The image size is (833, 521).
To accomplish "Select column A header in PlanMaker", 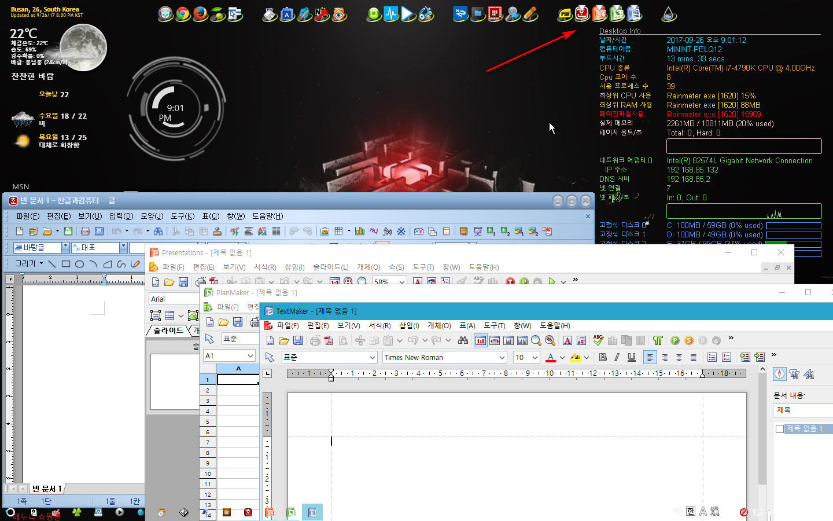I will pyautogui.click(x=238, y=368).
